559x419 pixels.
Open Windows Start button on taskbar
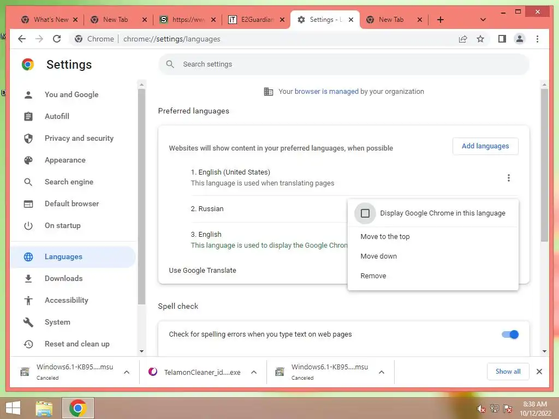coord(14,408)
